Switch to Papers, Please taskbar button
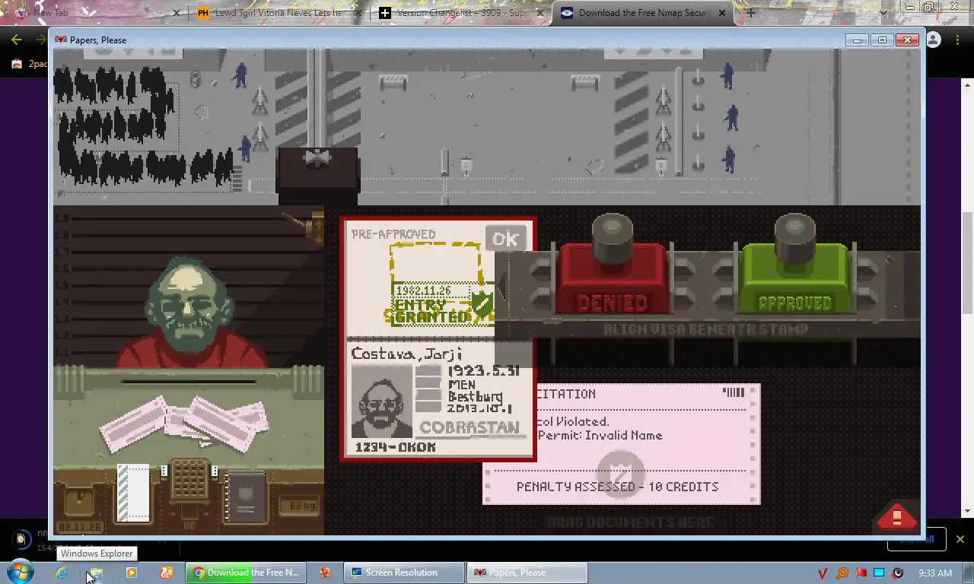The width and height of the screenshot is (974, 584). 527,573
